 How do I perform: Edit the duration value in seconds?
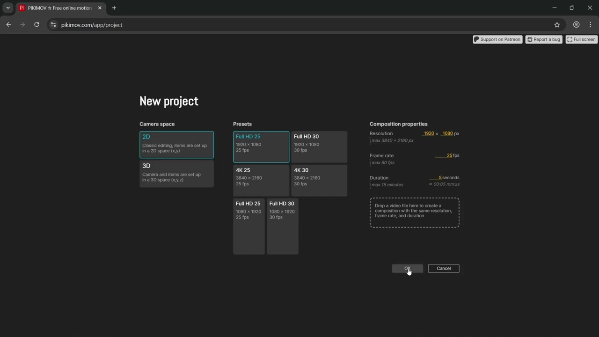435,177
